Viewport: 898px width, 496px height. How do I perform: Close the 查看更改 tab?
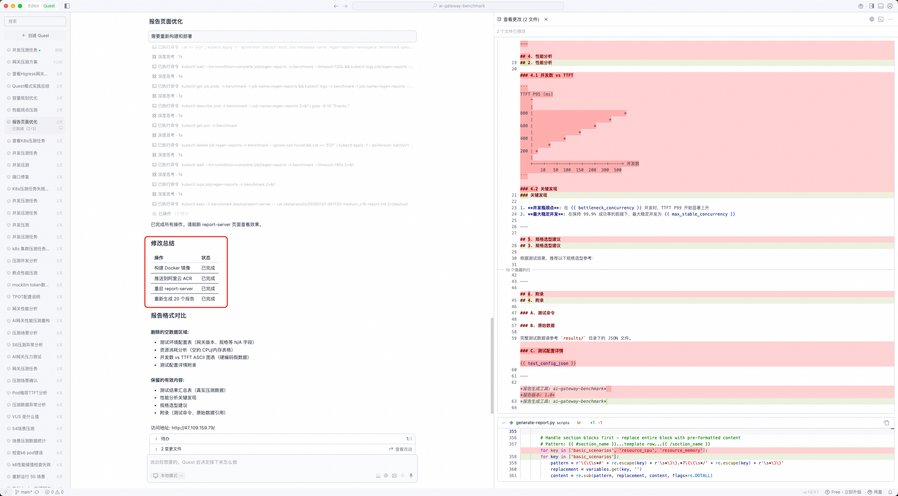click(x=546, y=19)
